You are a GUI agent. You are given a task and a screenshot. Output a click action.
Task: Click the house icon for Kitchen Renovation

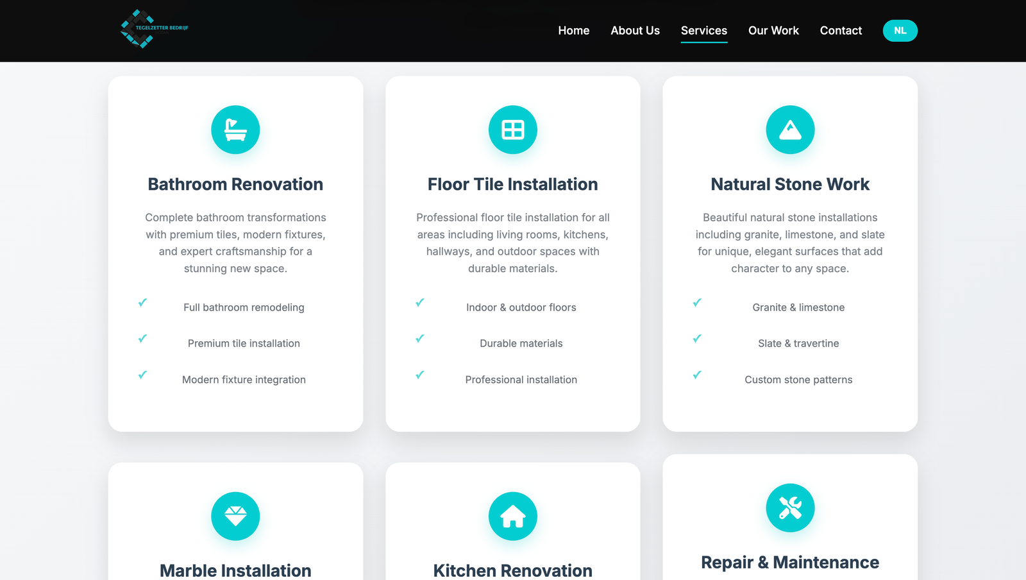pyautogui.click(x=512, y=516)
